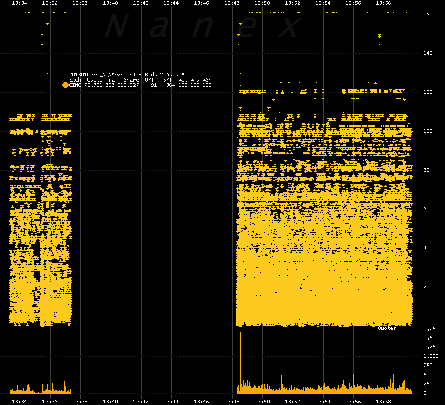The image size is (445, 405).
Task: Click the 750 quotes axis label
Action: click(428, 366)
